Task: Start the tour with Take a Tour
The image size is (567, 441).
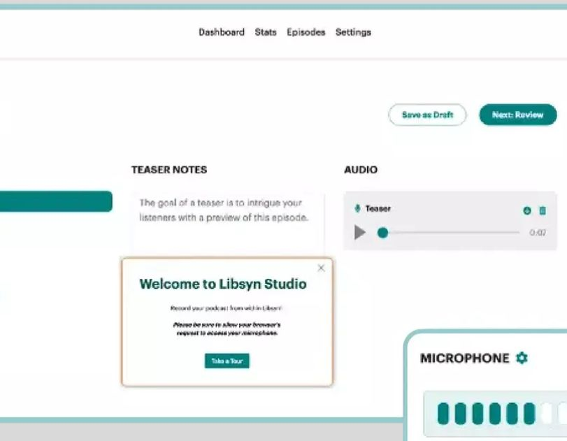Action: click(x=227, y=361)
